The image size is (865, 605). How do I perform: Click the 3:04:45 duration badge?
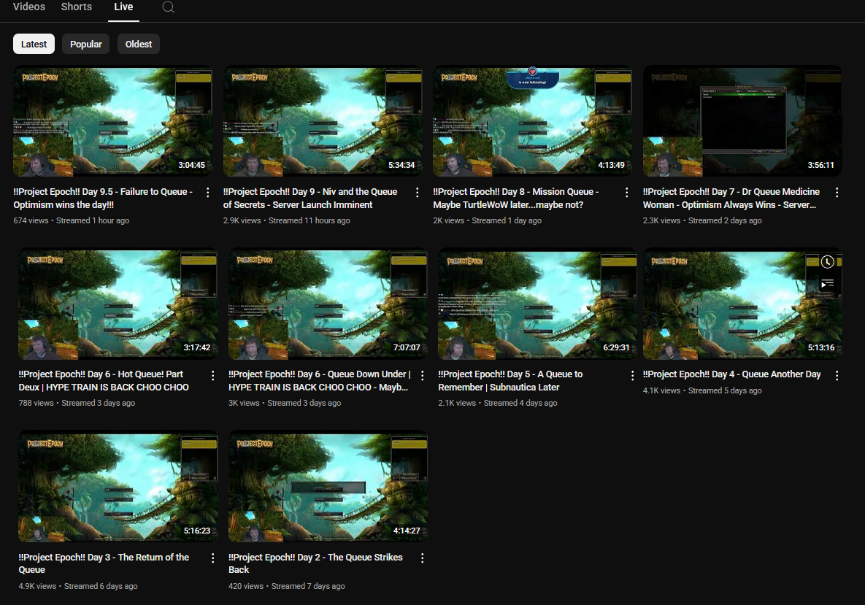(191, 165)
